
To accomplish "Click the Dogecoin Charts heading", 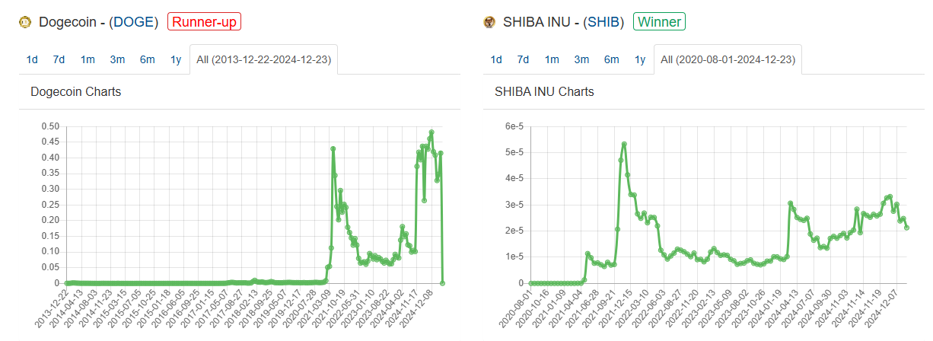I will [x=75, y=92].
